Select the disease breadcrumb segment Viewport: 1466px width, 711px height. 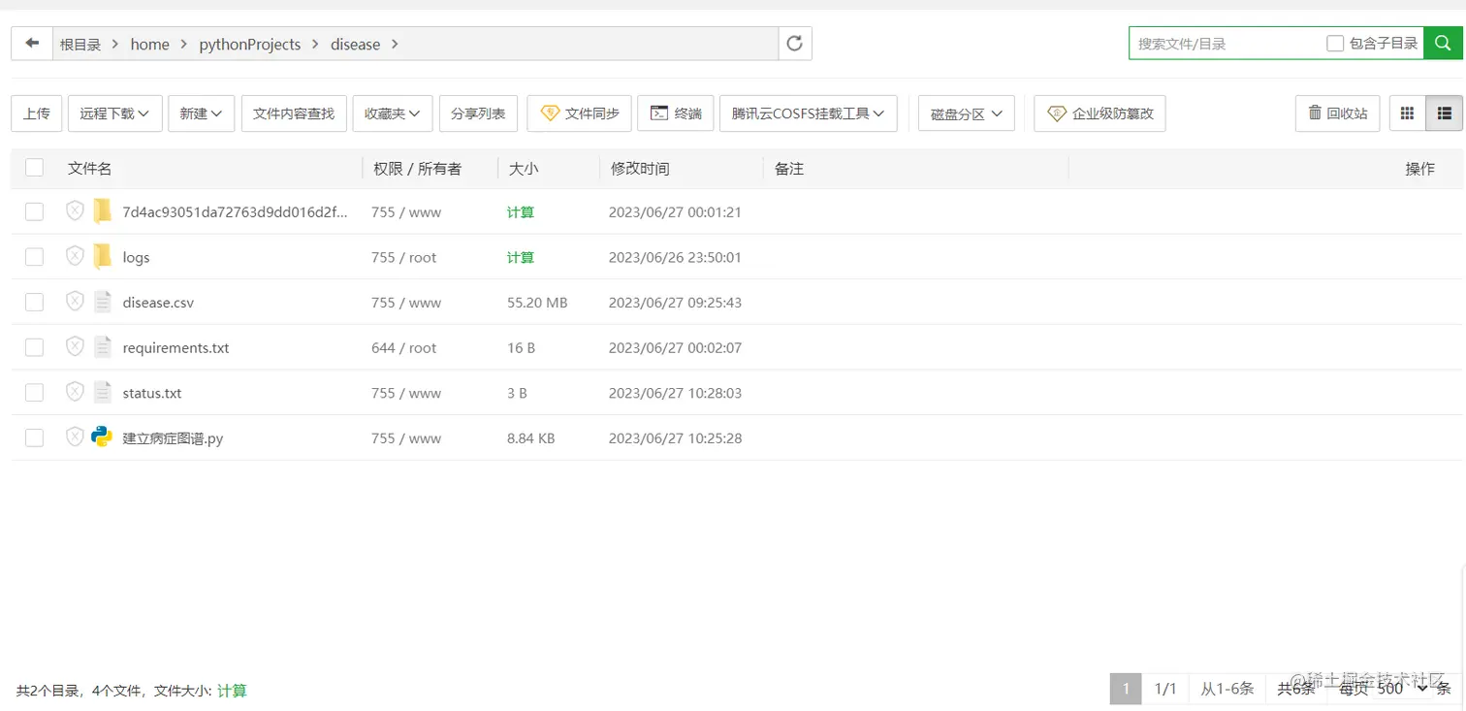click(x=355, y=45)
